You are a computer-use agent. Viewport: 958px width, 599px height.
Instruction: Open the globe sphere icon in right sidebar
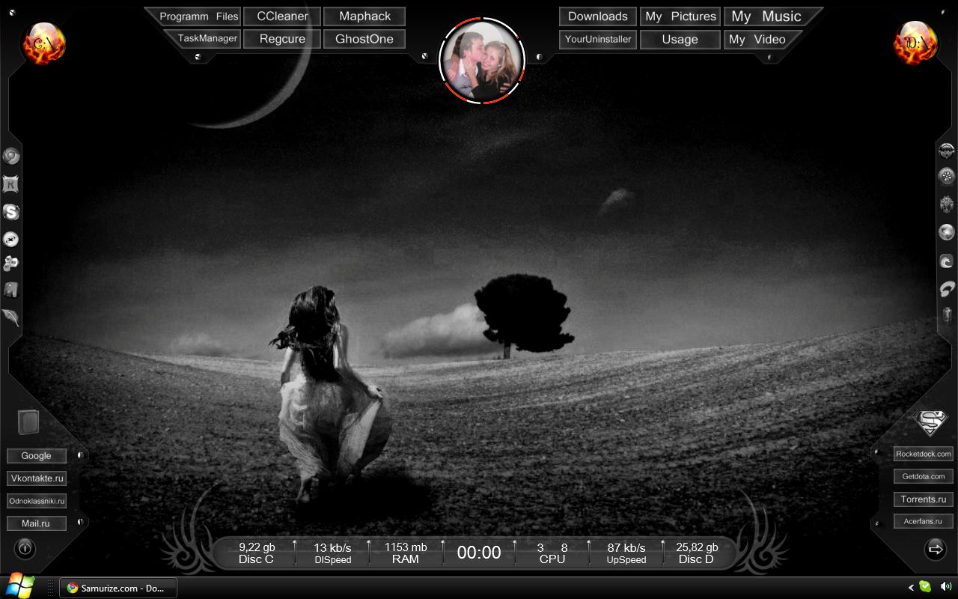pyautogui.click(x=947, y=232)
